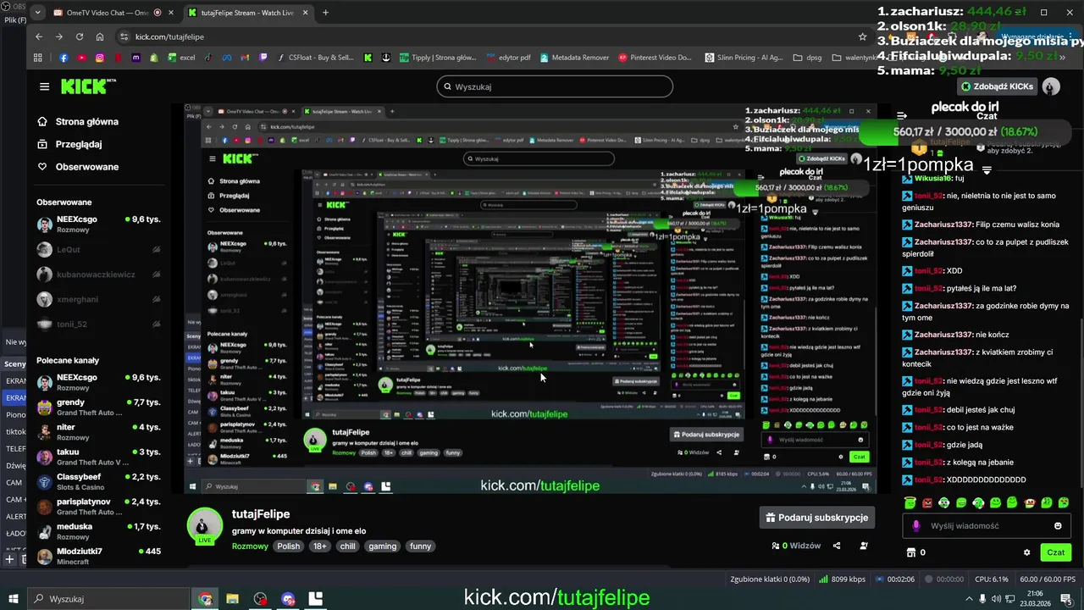
Task: Select the 18+ tag
Action: [x=319, y=546]
